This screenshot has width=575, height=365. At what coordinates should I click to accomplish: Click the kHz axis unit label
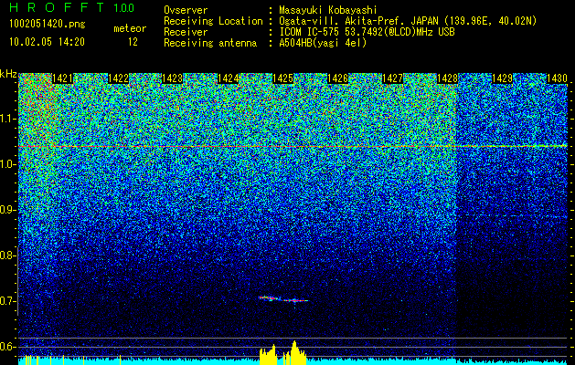point(8,74)
